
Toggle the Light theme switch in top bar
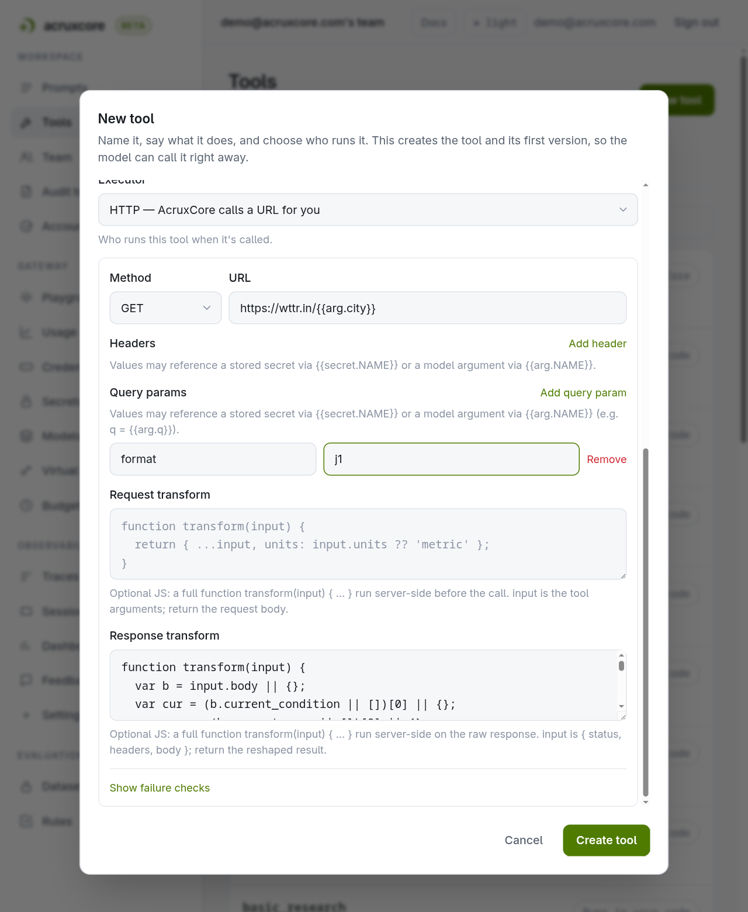pyautogui.click(x=495, y=23)
